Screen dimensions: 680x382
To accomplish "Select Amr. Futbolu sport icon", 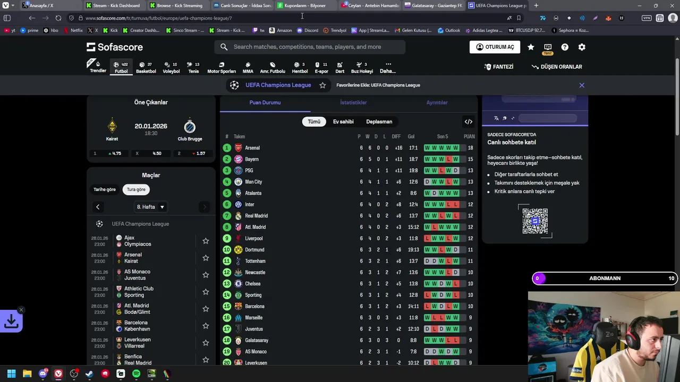I will click(x=273, y=67).
